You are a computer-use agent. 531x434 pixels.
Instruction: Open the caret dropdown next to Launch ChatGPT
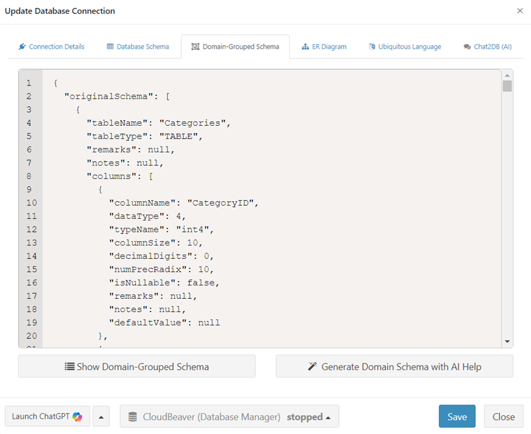click(101, 417)
